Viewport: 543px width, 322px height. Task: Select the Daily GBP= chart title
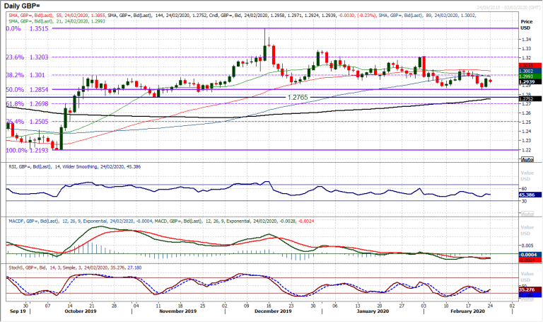click(22, 6)
